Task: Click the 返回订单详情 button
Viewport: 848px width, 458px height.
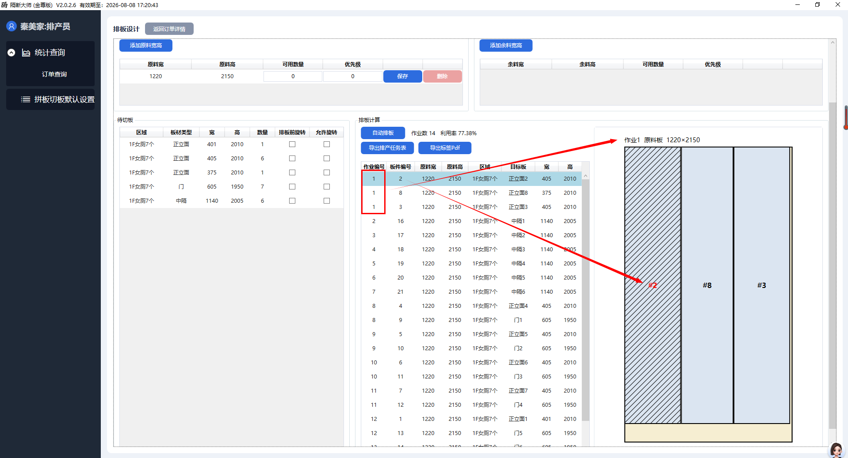Action: 169,29
